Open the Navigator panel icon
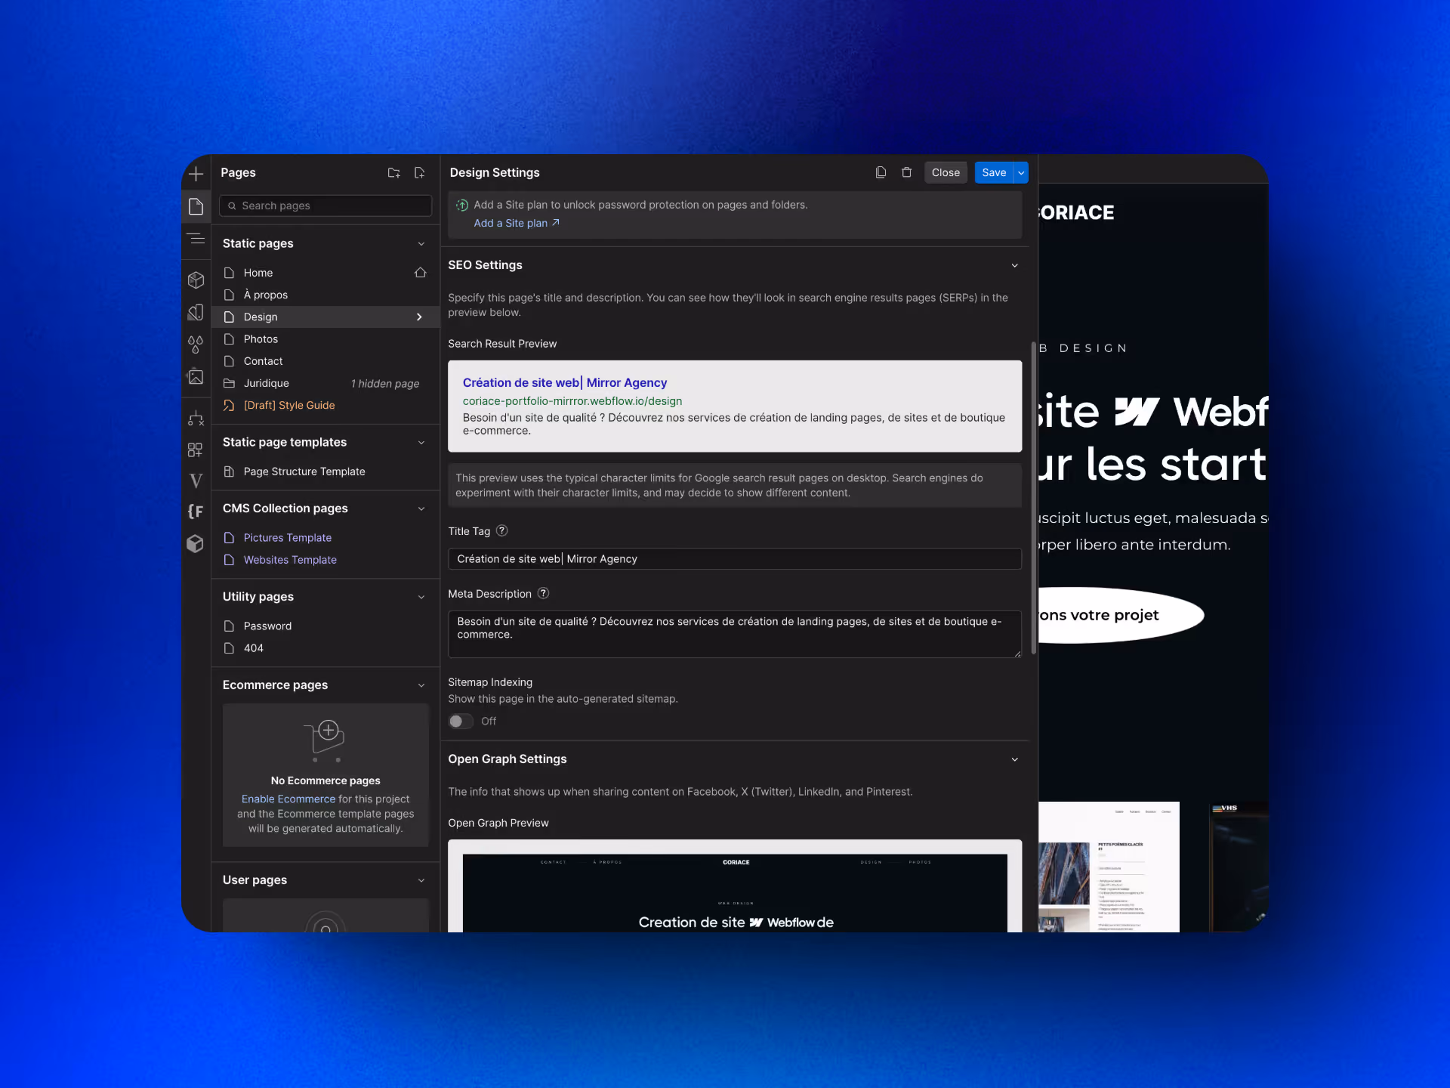This screenshot has width=1450, height=1088. 196,239
